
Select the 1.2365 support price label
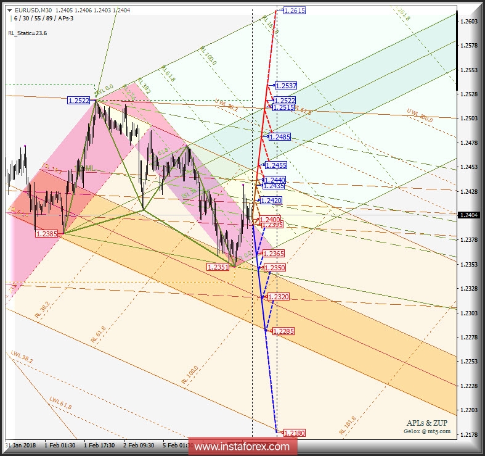274,254
